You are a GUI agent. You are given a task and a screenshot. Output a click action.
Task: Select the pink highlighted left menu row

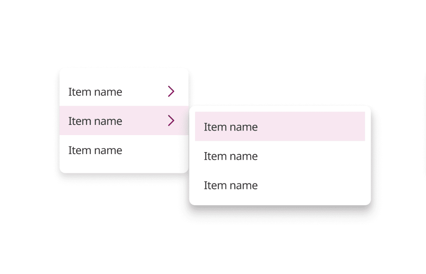click(114, 120)
